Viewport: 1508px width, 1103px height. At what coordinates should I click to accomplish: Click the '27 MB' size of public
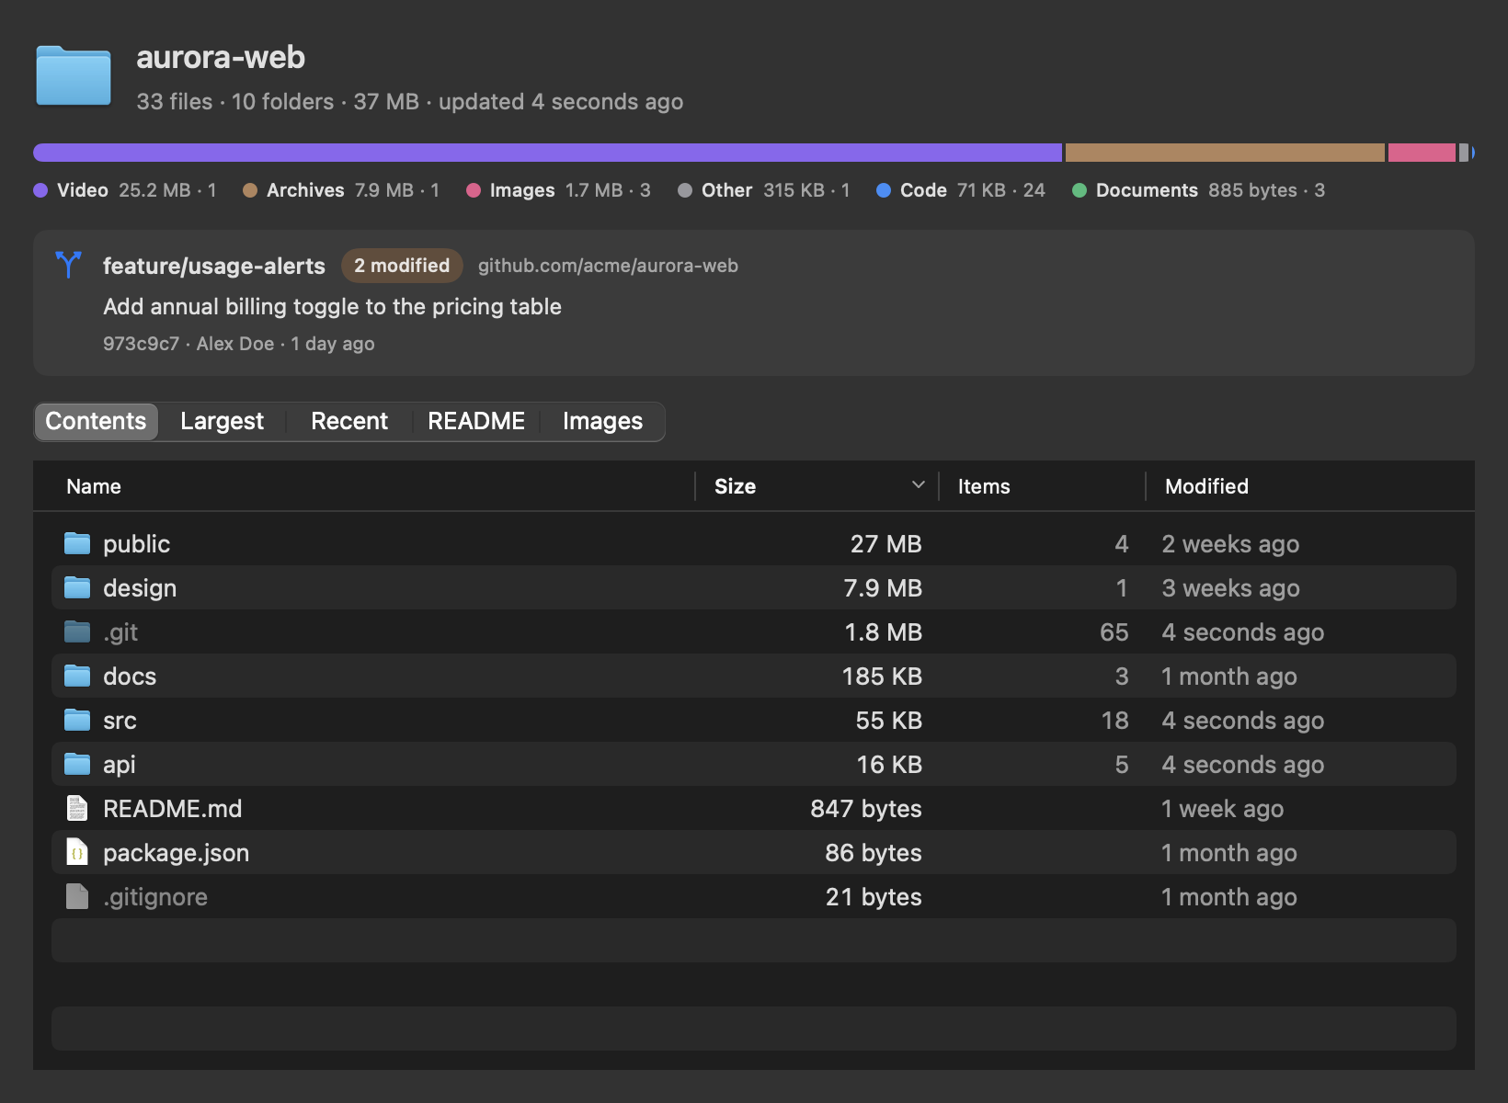click(885, 544)
